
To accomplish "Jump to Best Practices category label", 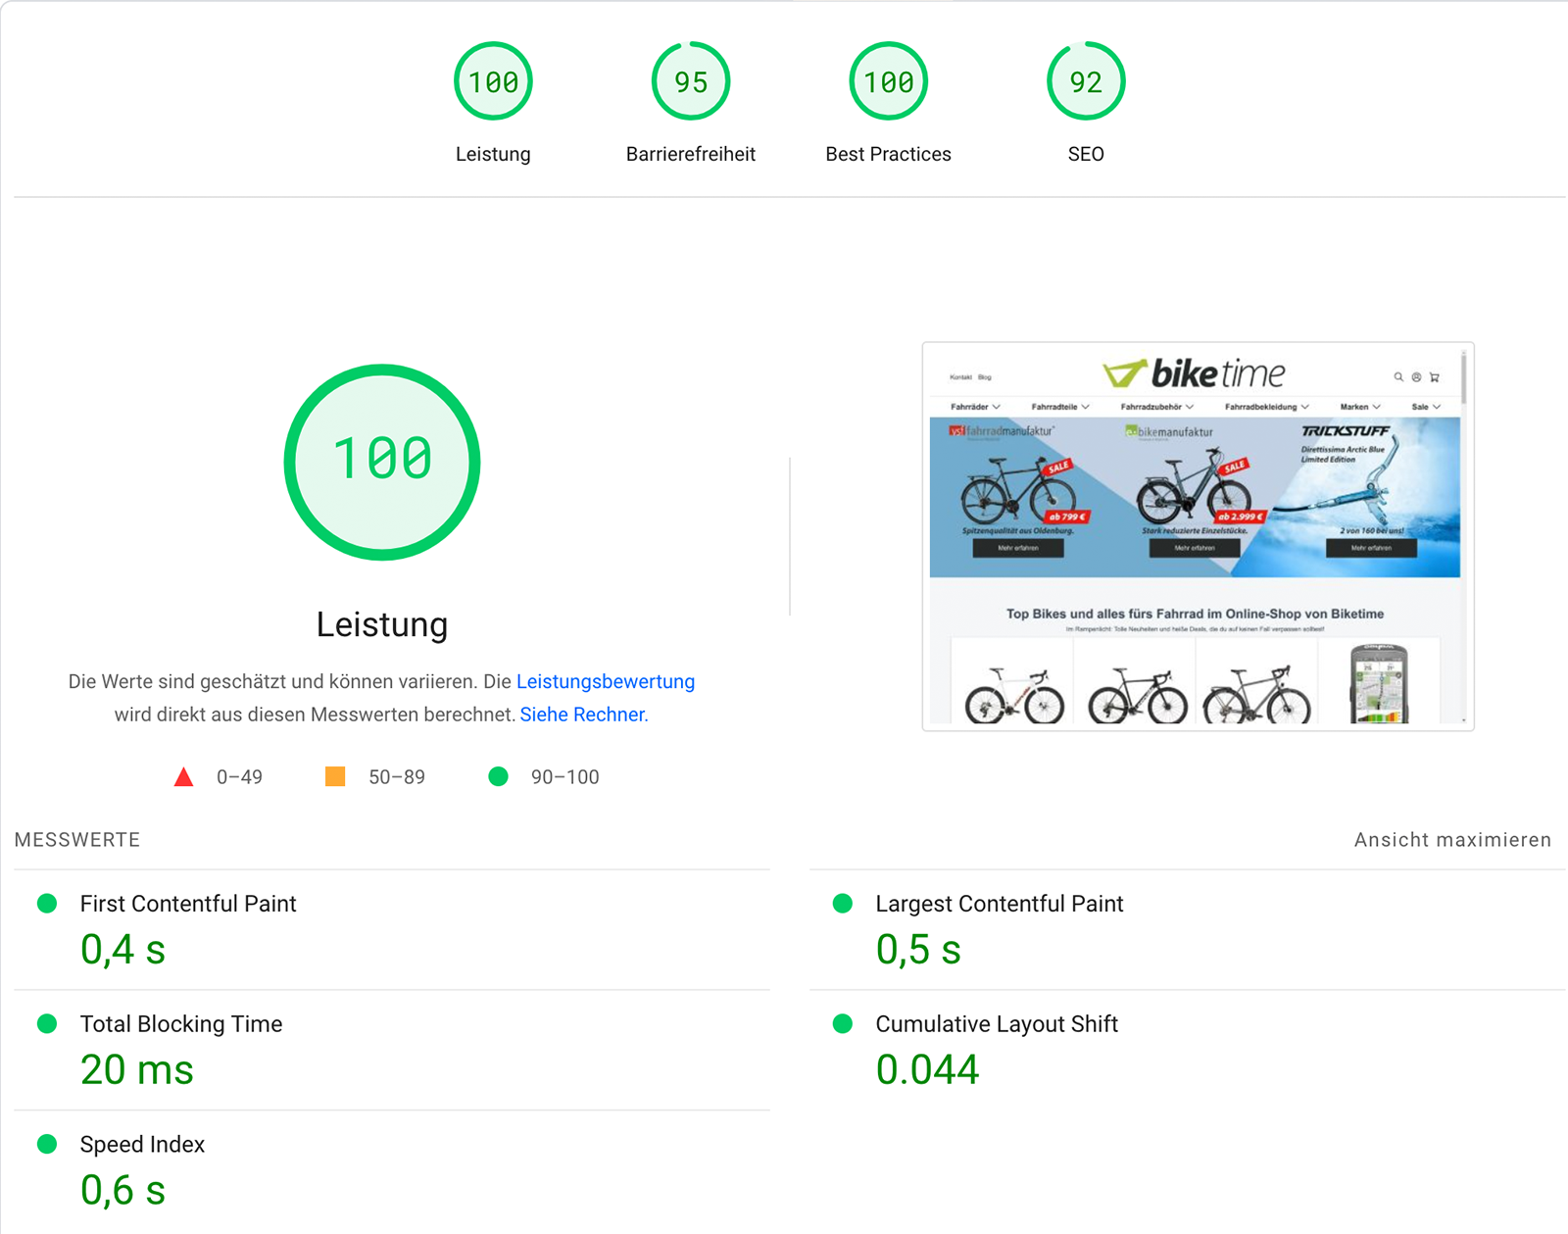I will tap(888, 154).
